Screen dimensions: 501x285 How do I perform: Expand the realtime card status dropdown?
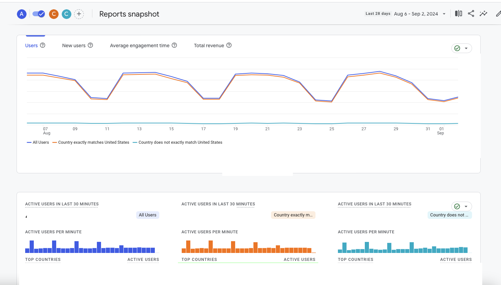pyautogui.click(x=461, y=206)
